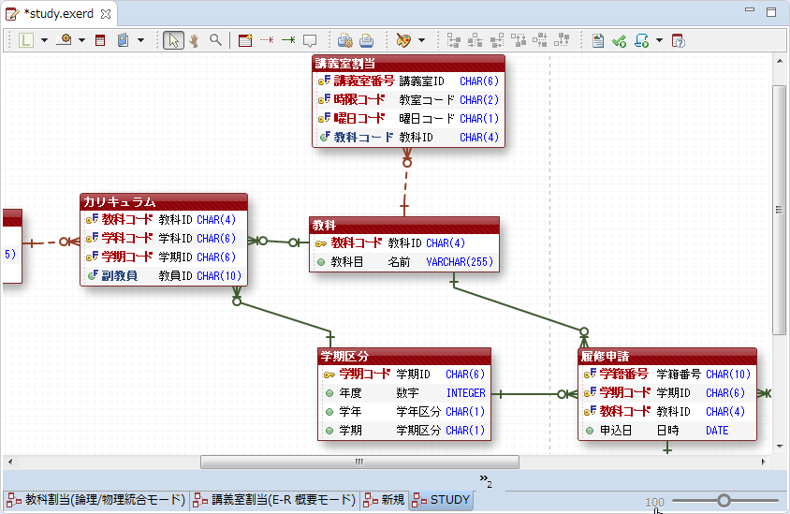Image resolution: width=790 pixels, height=514 pixels.
Task: Click the 学科コード column in カリキュラム
Action: coord(164,239)
